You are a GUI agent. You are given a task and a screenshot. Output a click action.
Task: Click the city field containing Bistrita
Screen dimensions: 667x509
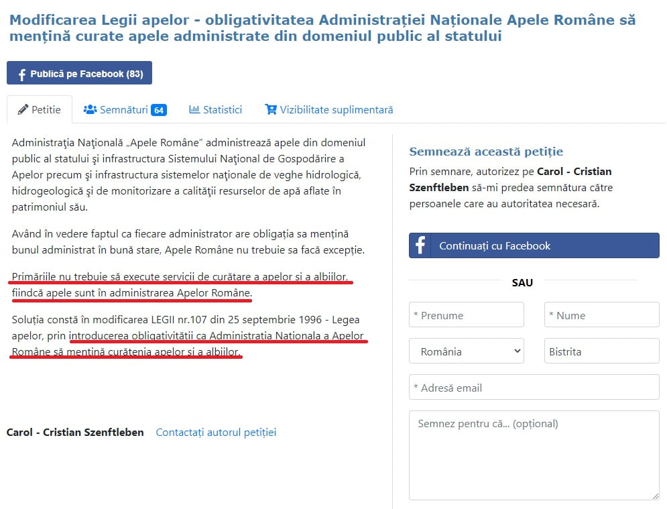point(602,351)
